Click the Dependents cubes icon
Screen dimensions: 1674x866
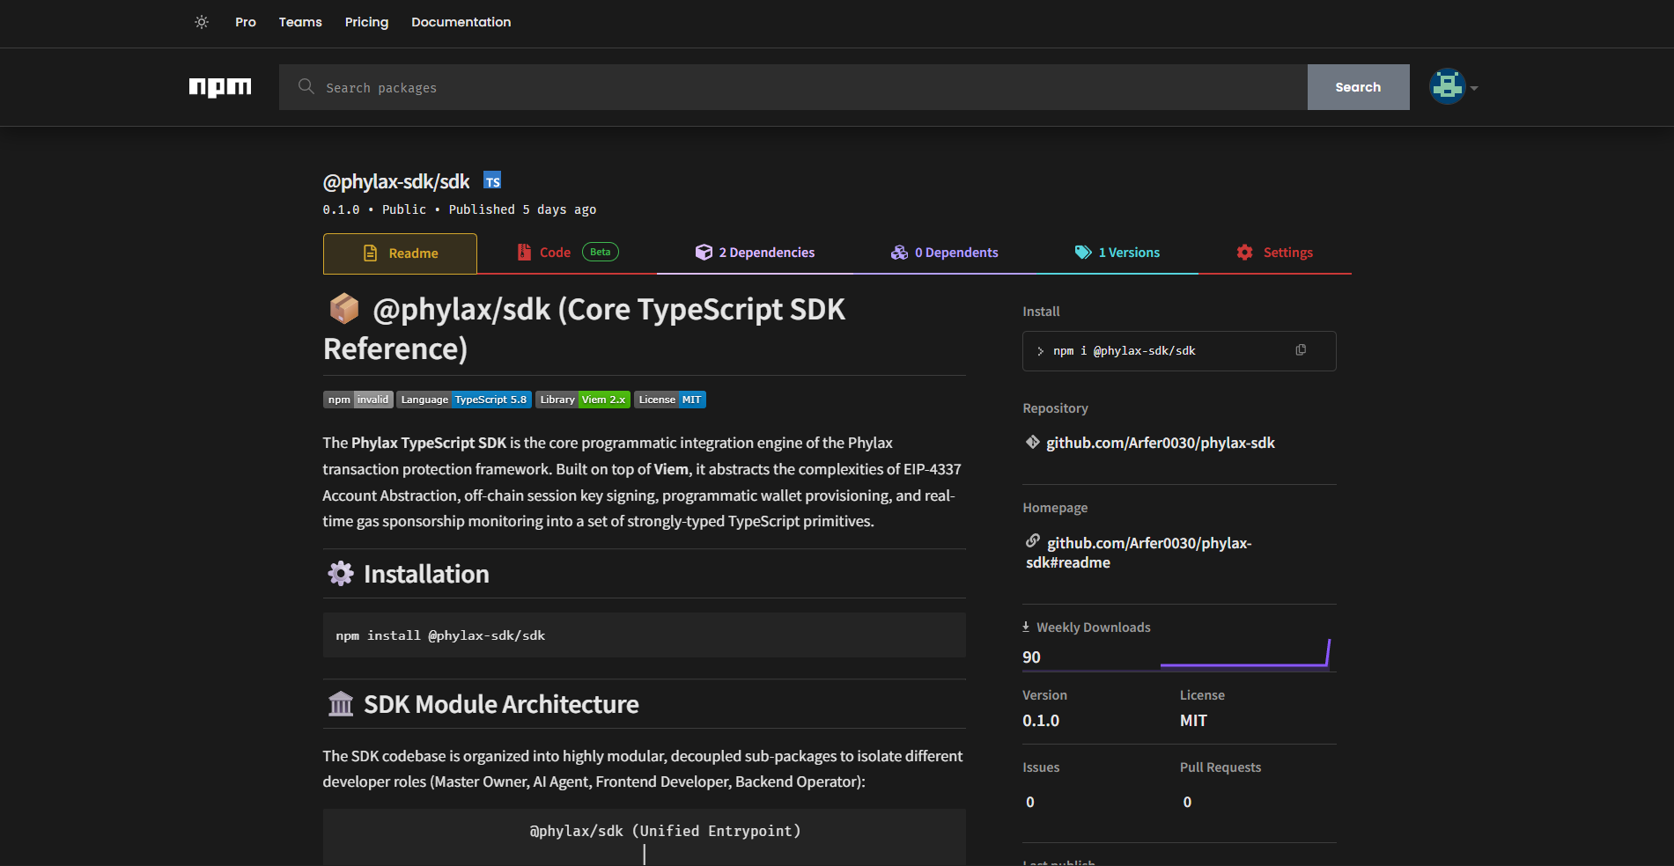pos(899,253)
